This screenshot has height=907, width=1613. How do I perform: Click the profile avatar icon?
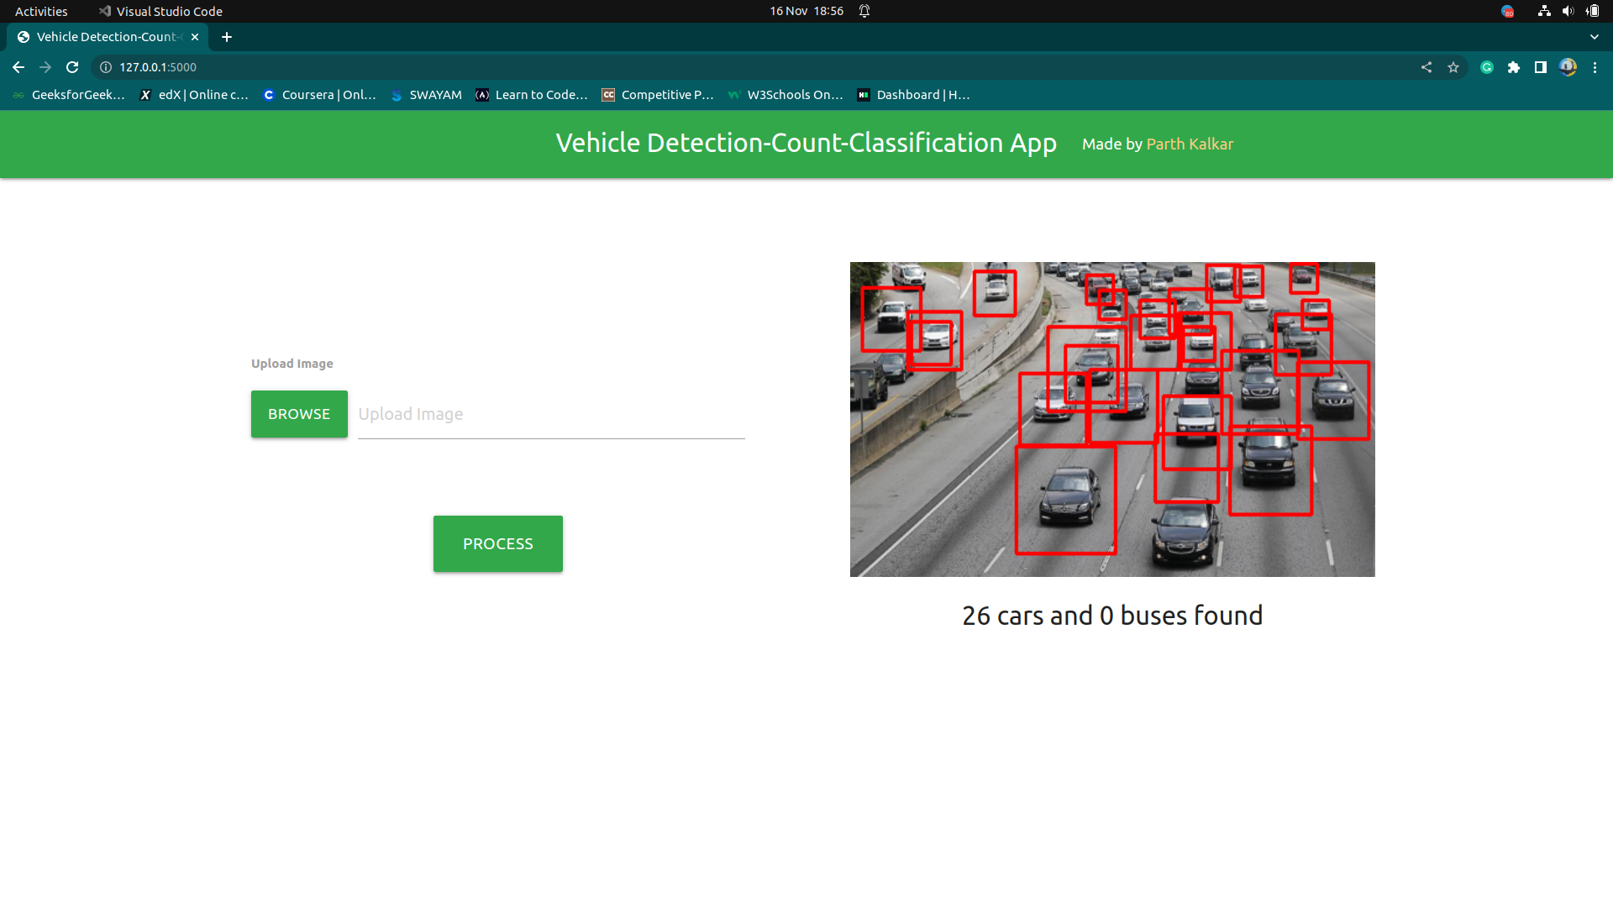coord(1568,67)
